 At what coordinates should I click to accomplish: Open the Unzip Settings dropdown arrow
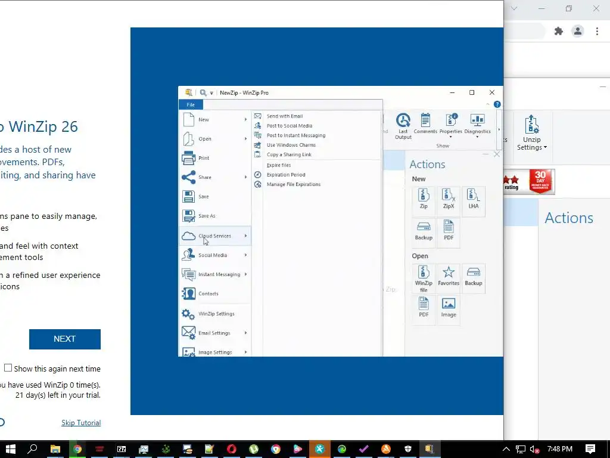click(545, 147)
